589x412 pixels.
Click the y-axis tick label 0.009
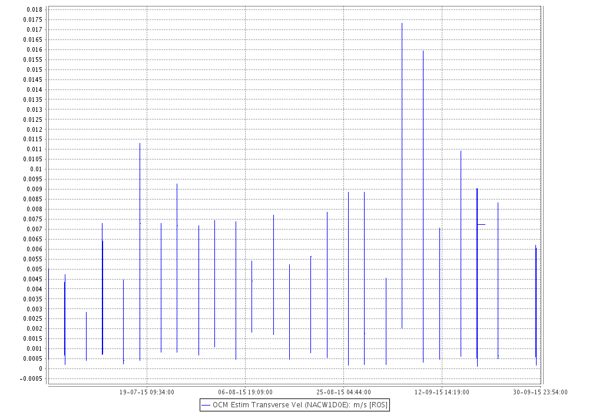click(x=35, y=189)
